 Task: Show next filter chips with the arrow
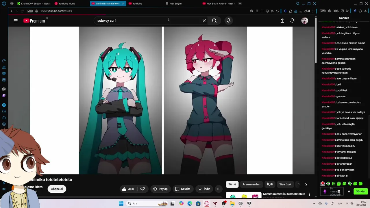306,185
